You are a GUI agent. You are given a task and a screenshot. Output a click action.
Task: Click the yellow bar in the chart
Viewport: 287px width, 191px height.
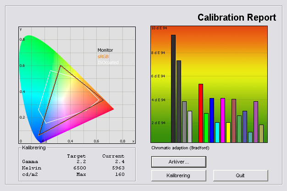(x=228, y=132)
